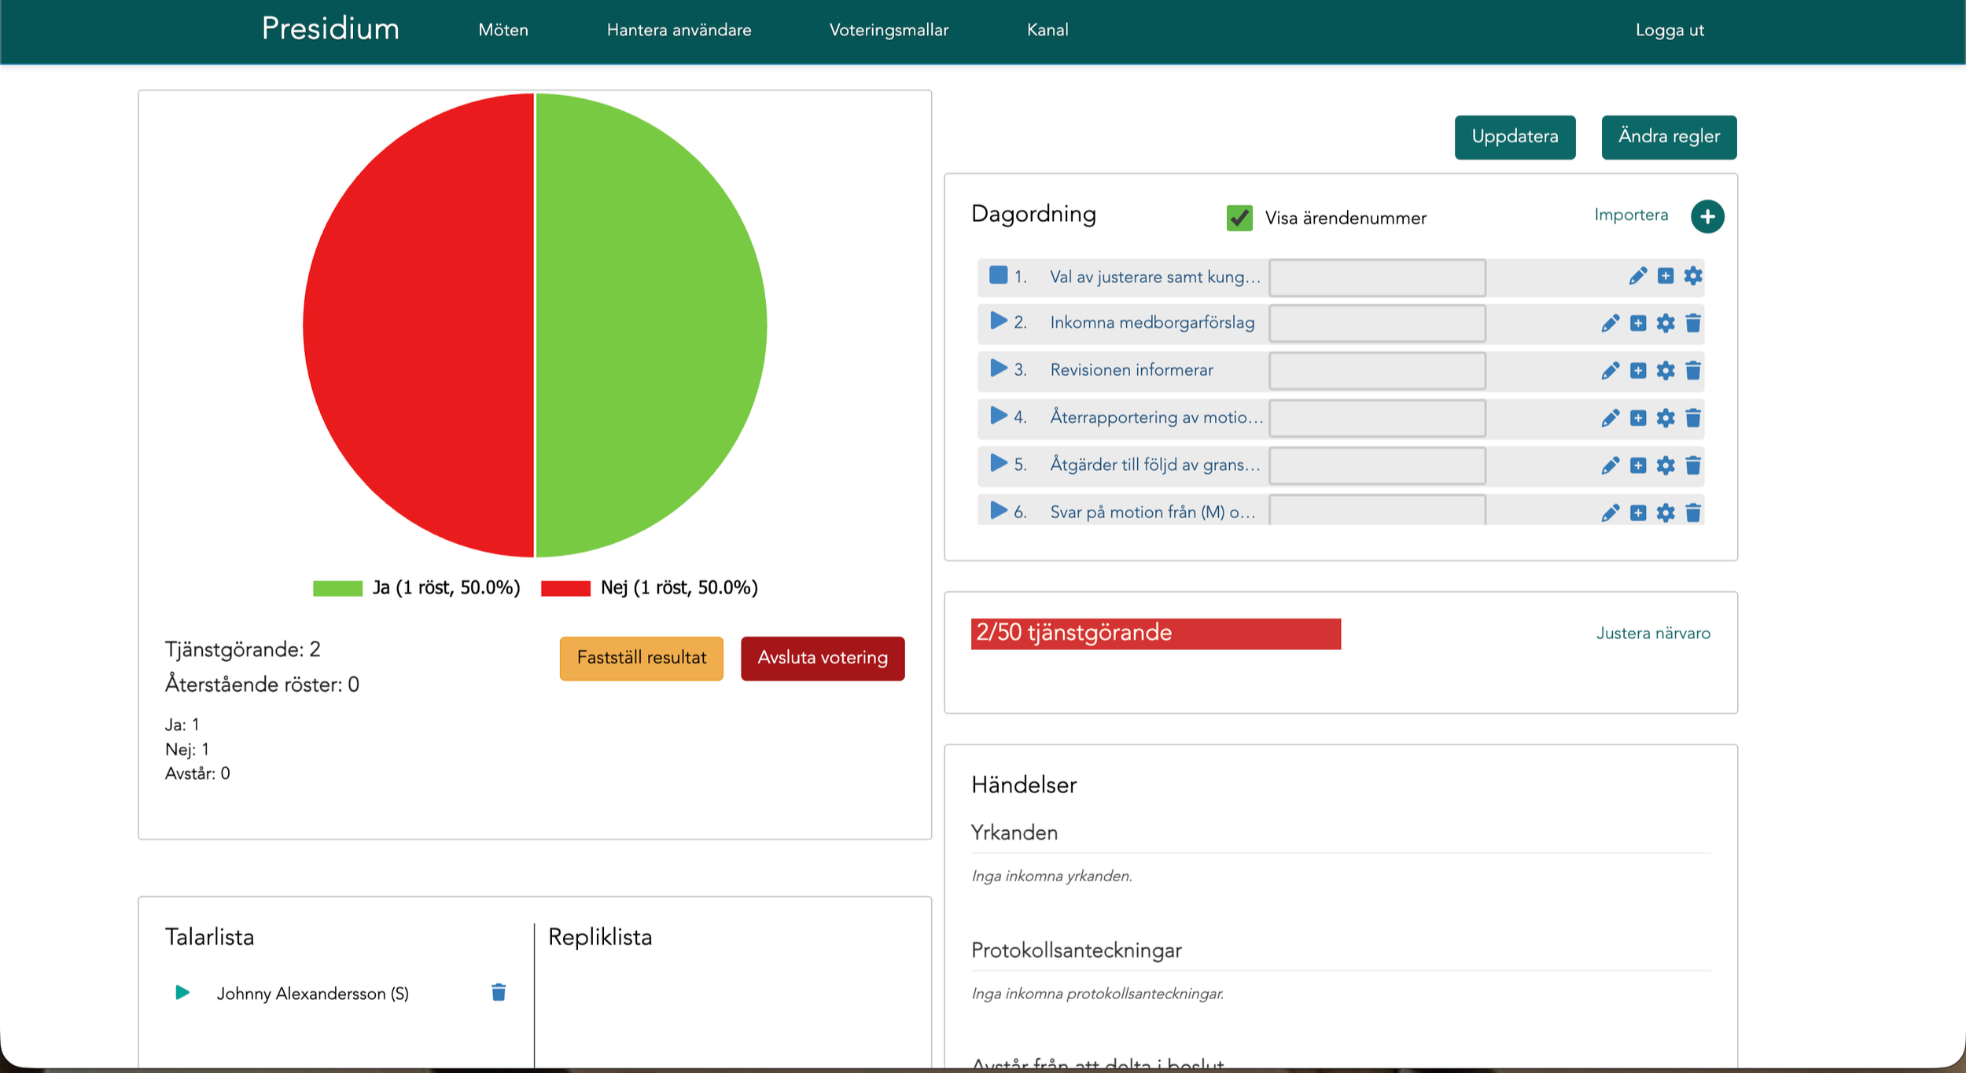
Task: Open the Möten menu
Action: point(503,30)
